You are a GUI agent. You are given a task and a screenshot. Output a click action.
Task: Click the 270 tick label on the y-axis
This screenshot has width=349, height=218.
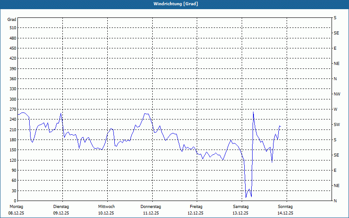13,109
